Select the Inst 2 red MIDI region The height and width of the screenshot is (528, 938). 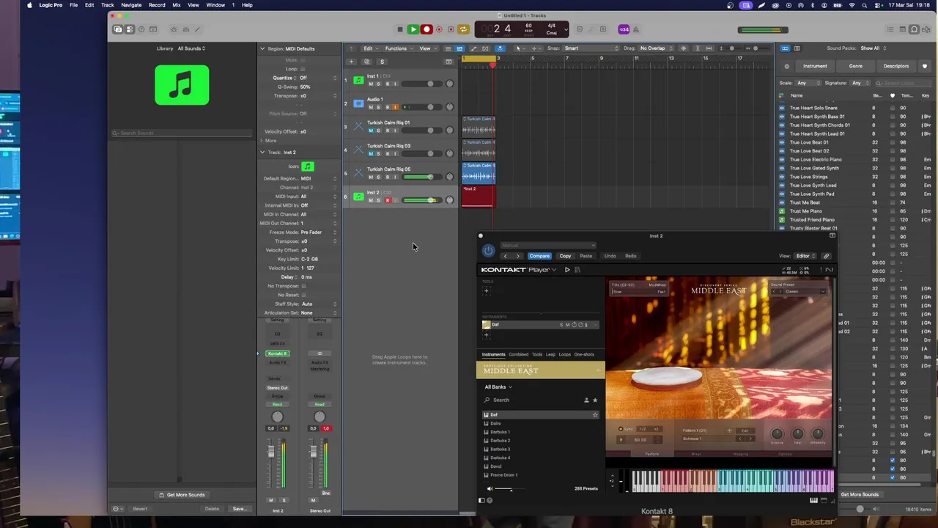(478, 196)
